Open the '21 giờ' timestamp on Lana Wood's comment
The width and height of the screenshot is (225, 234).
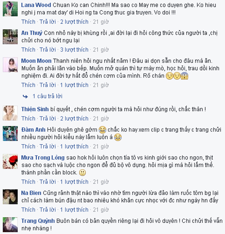(x=101, y=22)
